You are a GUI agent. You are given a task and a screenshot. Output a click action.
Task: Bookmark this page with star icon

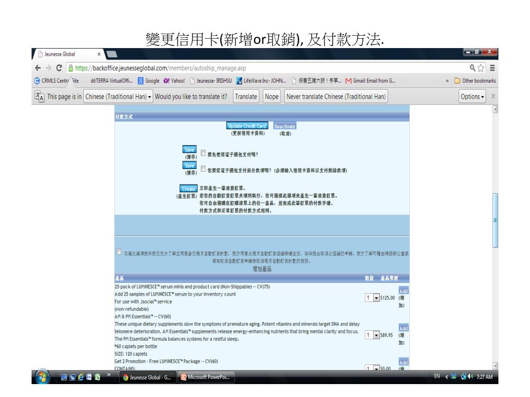click(x=481, y=68)
